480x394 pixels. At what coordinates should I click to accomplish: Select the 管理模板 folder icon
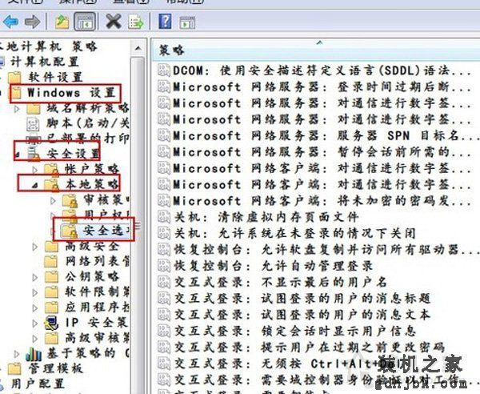point(14,369)
